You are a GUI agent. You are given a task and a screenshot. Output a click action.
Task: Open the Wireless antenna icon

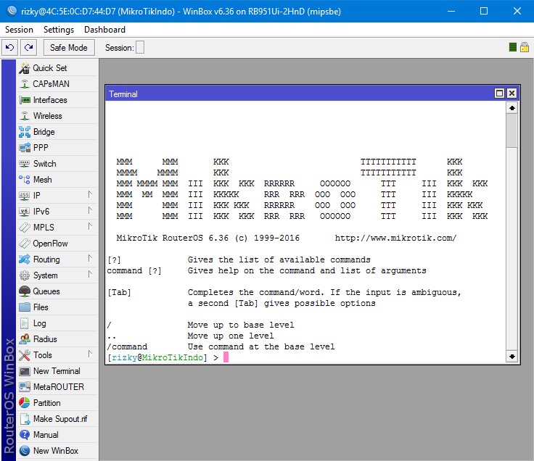click(24, 116)
